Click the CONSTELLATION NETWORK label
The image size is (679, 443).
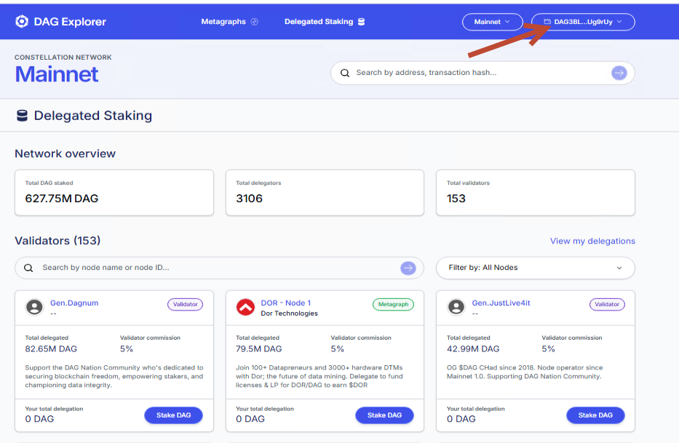tap(63, 57)
